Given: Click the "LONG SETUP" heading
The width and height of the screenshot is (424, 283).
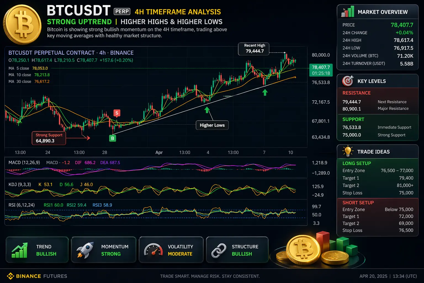Looking at the screenshot, I should click(x=357, y=163).
